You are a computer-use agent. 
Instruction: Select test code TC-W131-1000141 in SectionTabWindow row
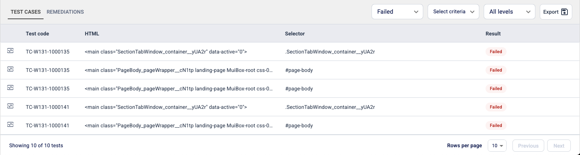click(x=48, y=107)
